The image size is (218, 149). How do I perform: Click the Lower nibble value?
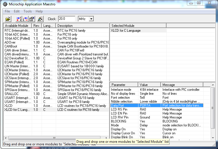point(148,102)
